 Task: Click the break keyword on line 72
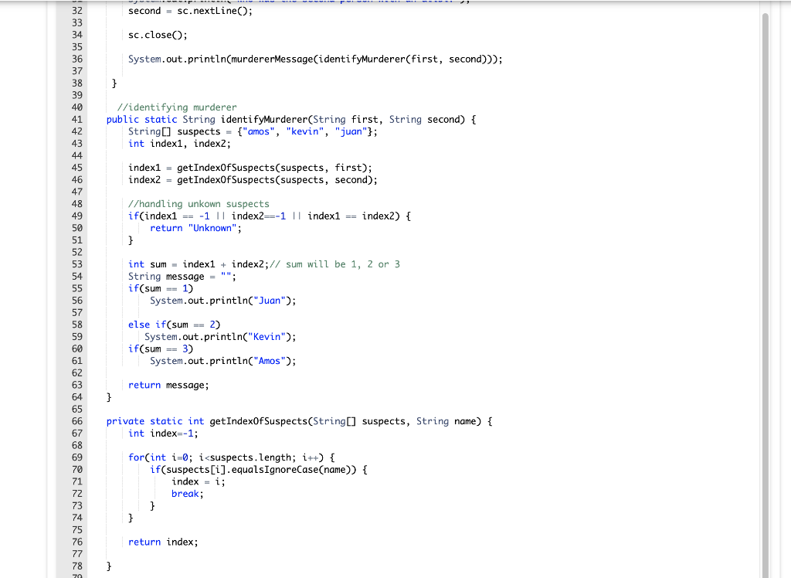185,493
